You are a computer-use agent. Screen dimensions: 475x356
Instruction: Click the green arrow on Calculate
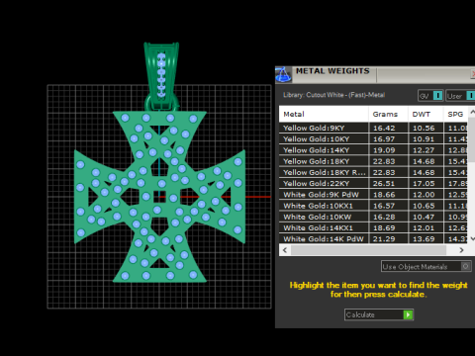tap(408, 314)
